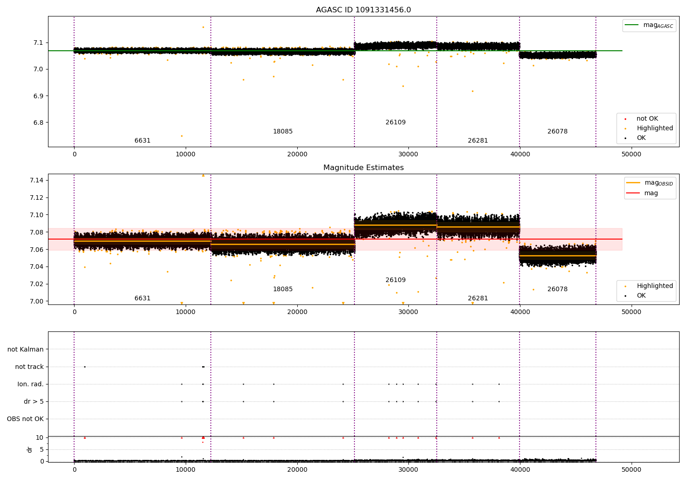Screen dimensions: 686x480
Task: Click the orange outlier point near 6.75 in the top plot
Action: [182, 136]
